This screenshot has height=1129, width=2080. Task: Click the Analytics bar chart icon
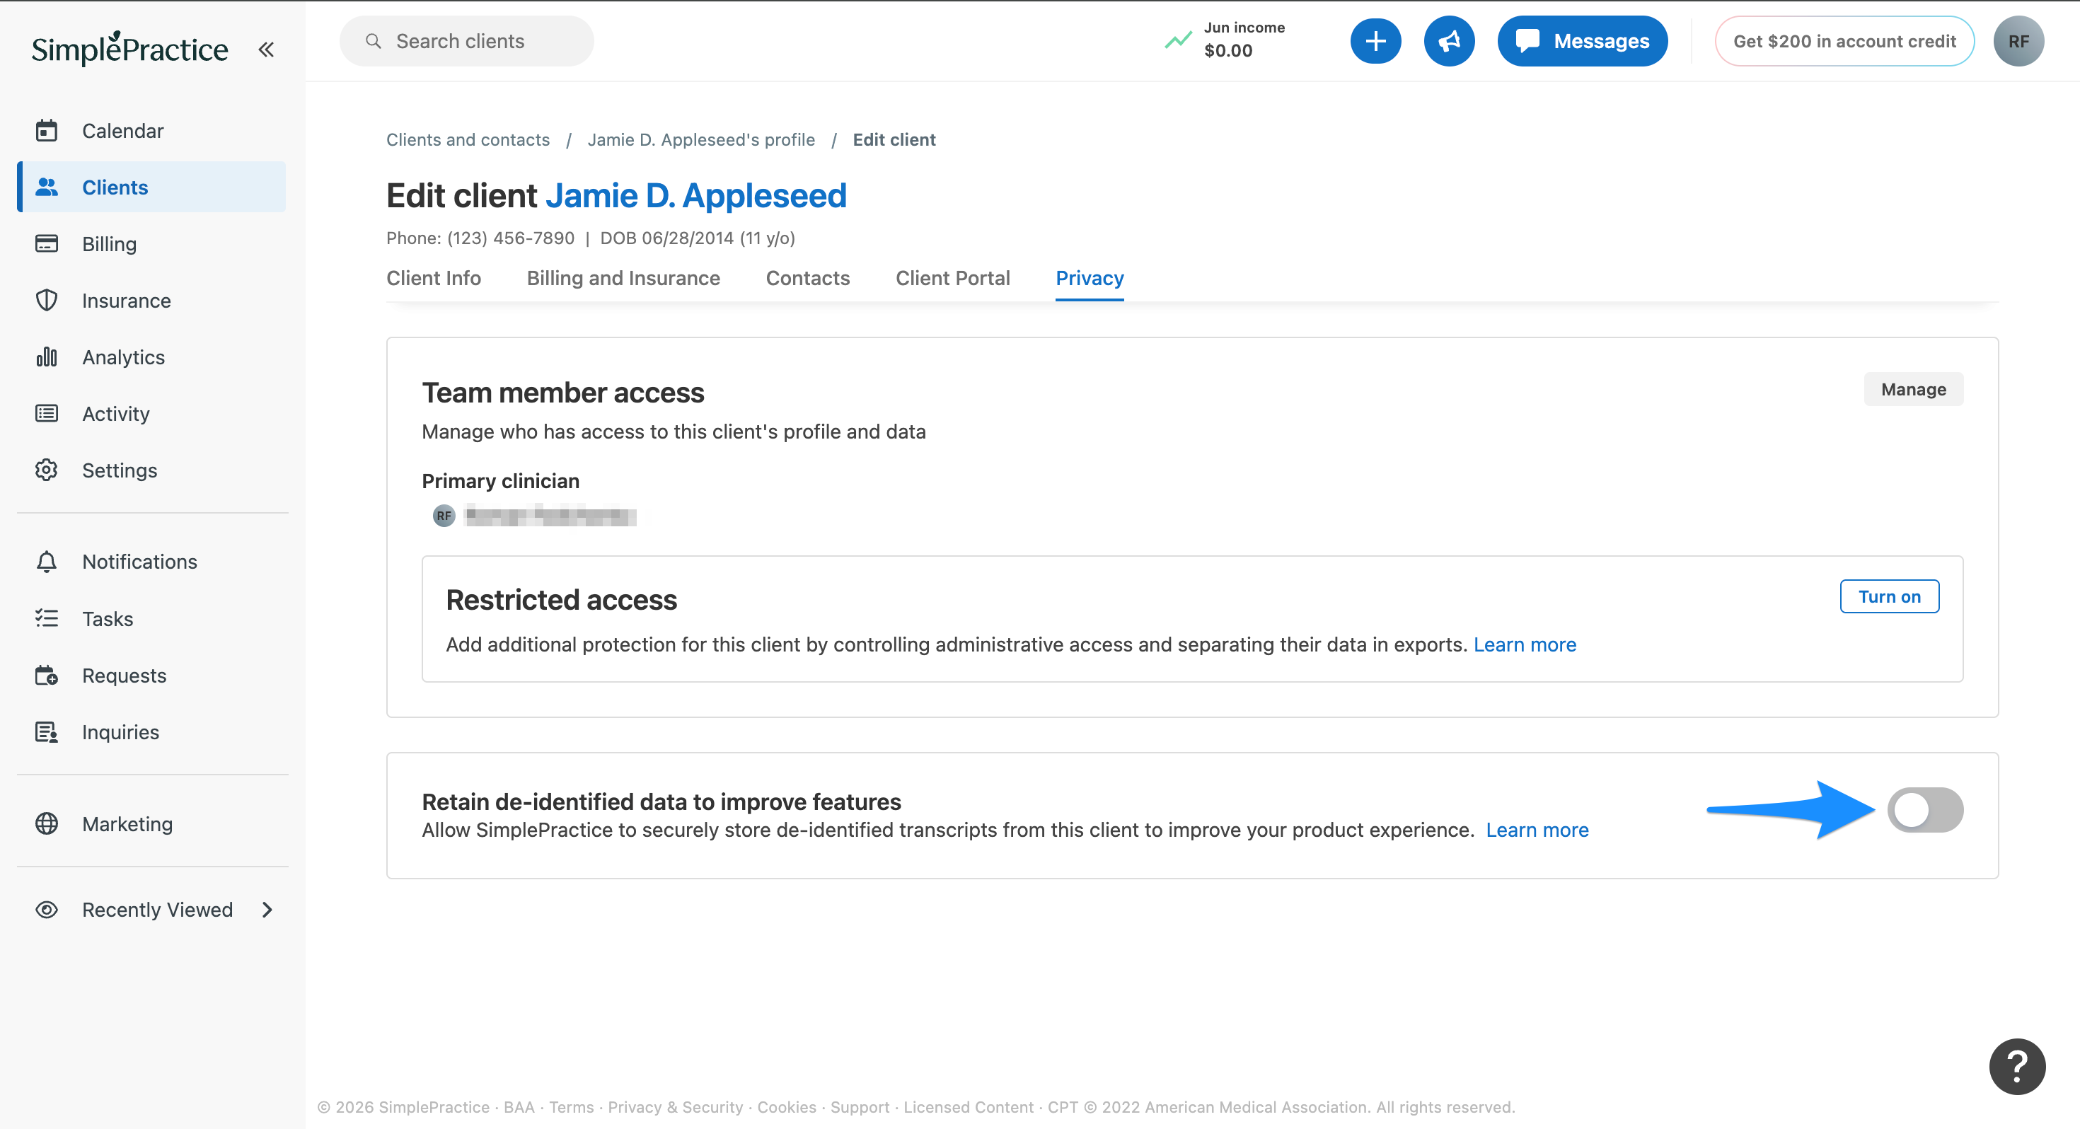(47, 356)
